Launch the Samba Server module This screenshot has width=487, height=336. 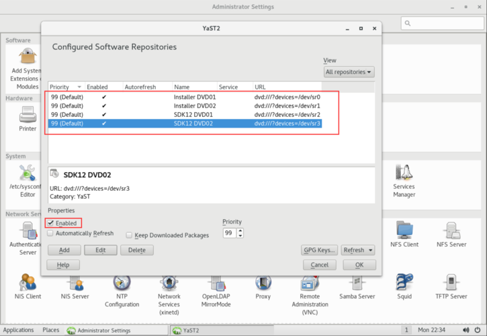tap(357, 284)
